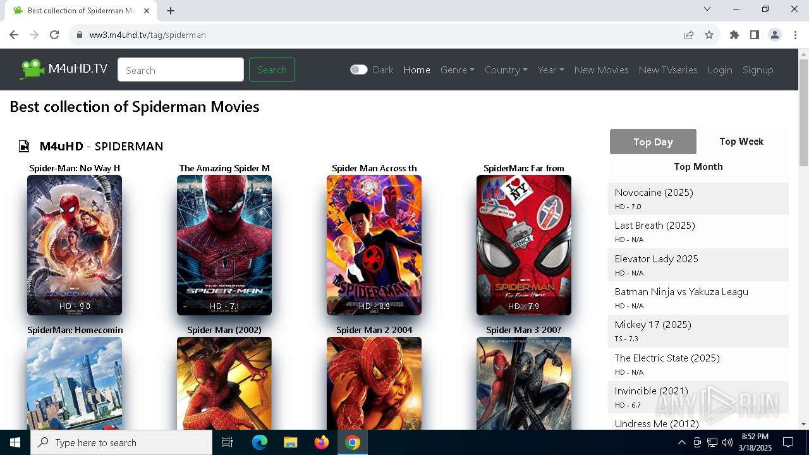The height and width of the screenshot is (455, 809).
Task: Open New Movies page
Action: pyautogui.click(x=601, y=70)
